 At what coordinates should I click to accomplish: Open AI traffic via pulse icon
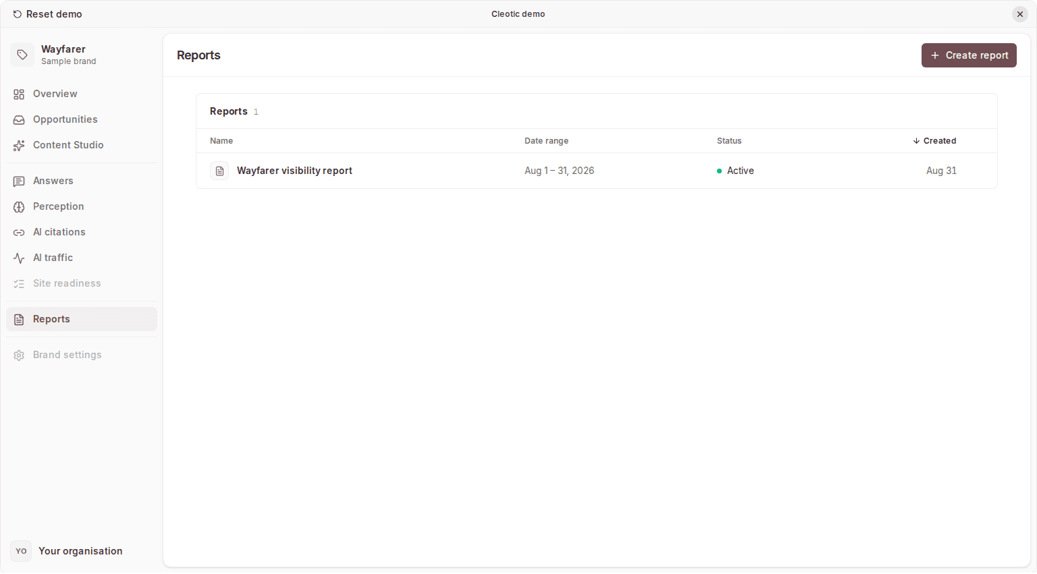pyautogui.click(x=19, y=258)
